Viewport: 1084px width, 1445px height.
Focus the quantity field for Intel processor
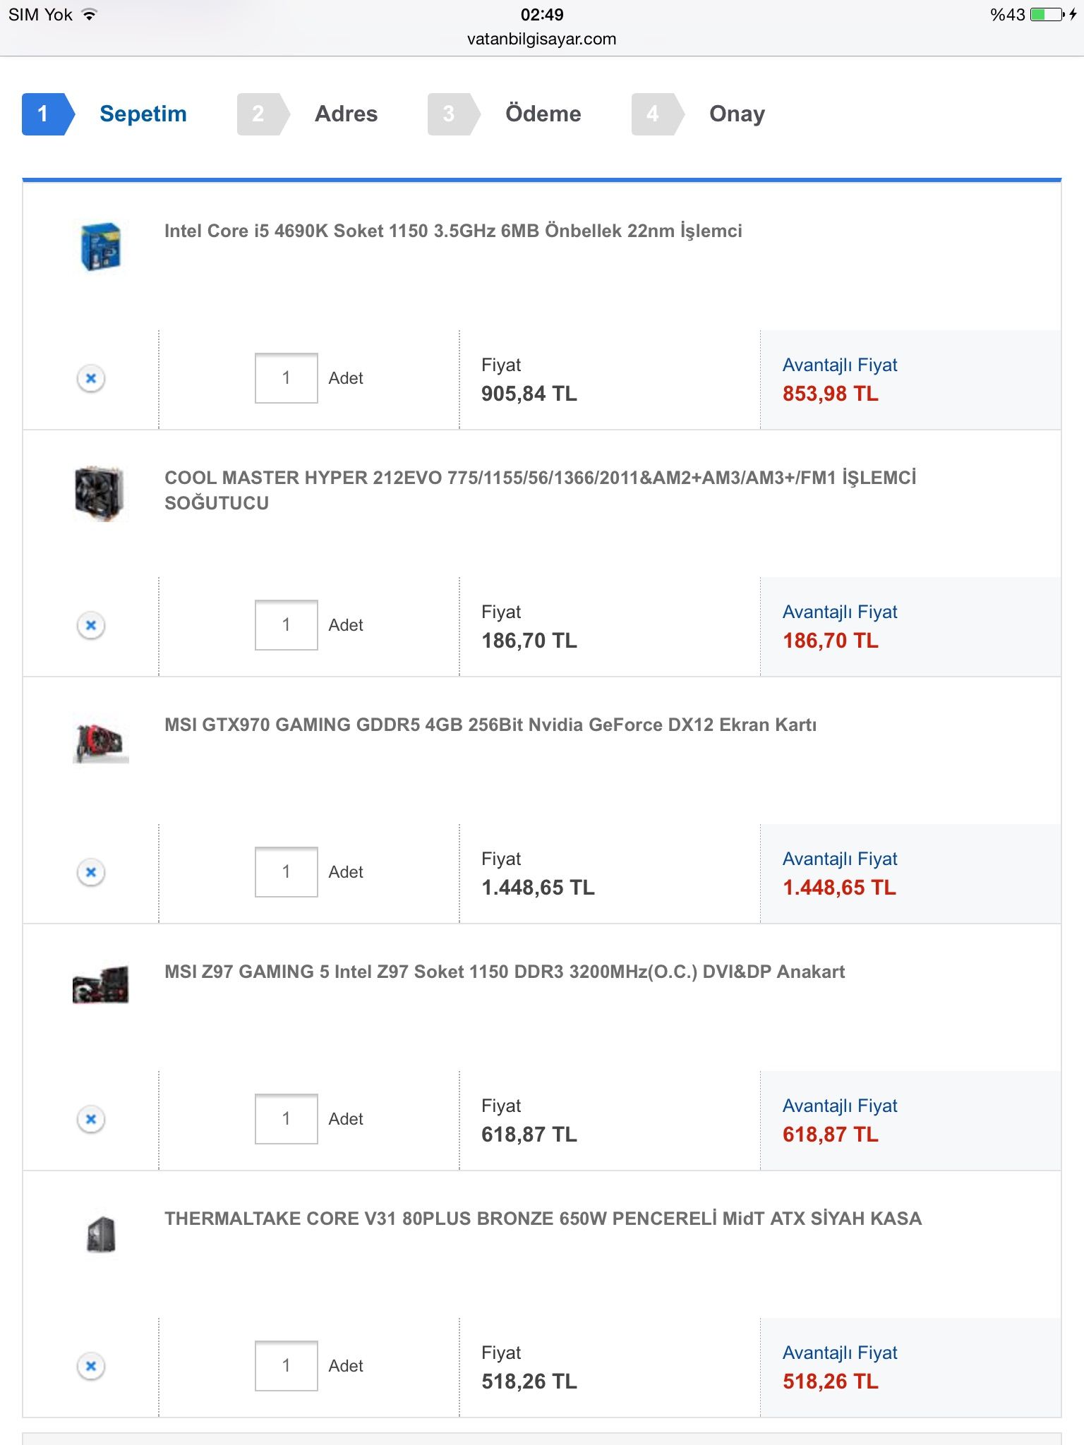[x=286, y=378]
